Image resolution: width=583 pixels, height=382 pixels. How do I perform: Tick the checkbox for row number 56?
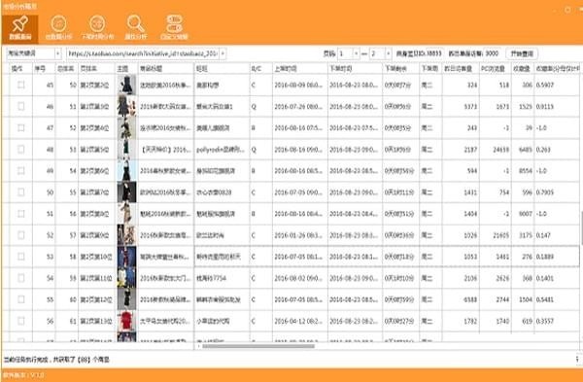pos(20,321)
